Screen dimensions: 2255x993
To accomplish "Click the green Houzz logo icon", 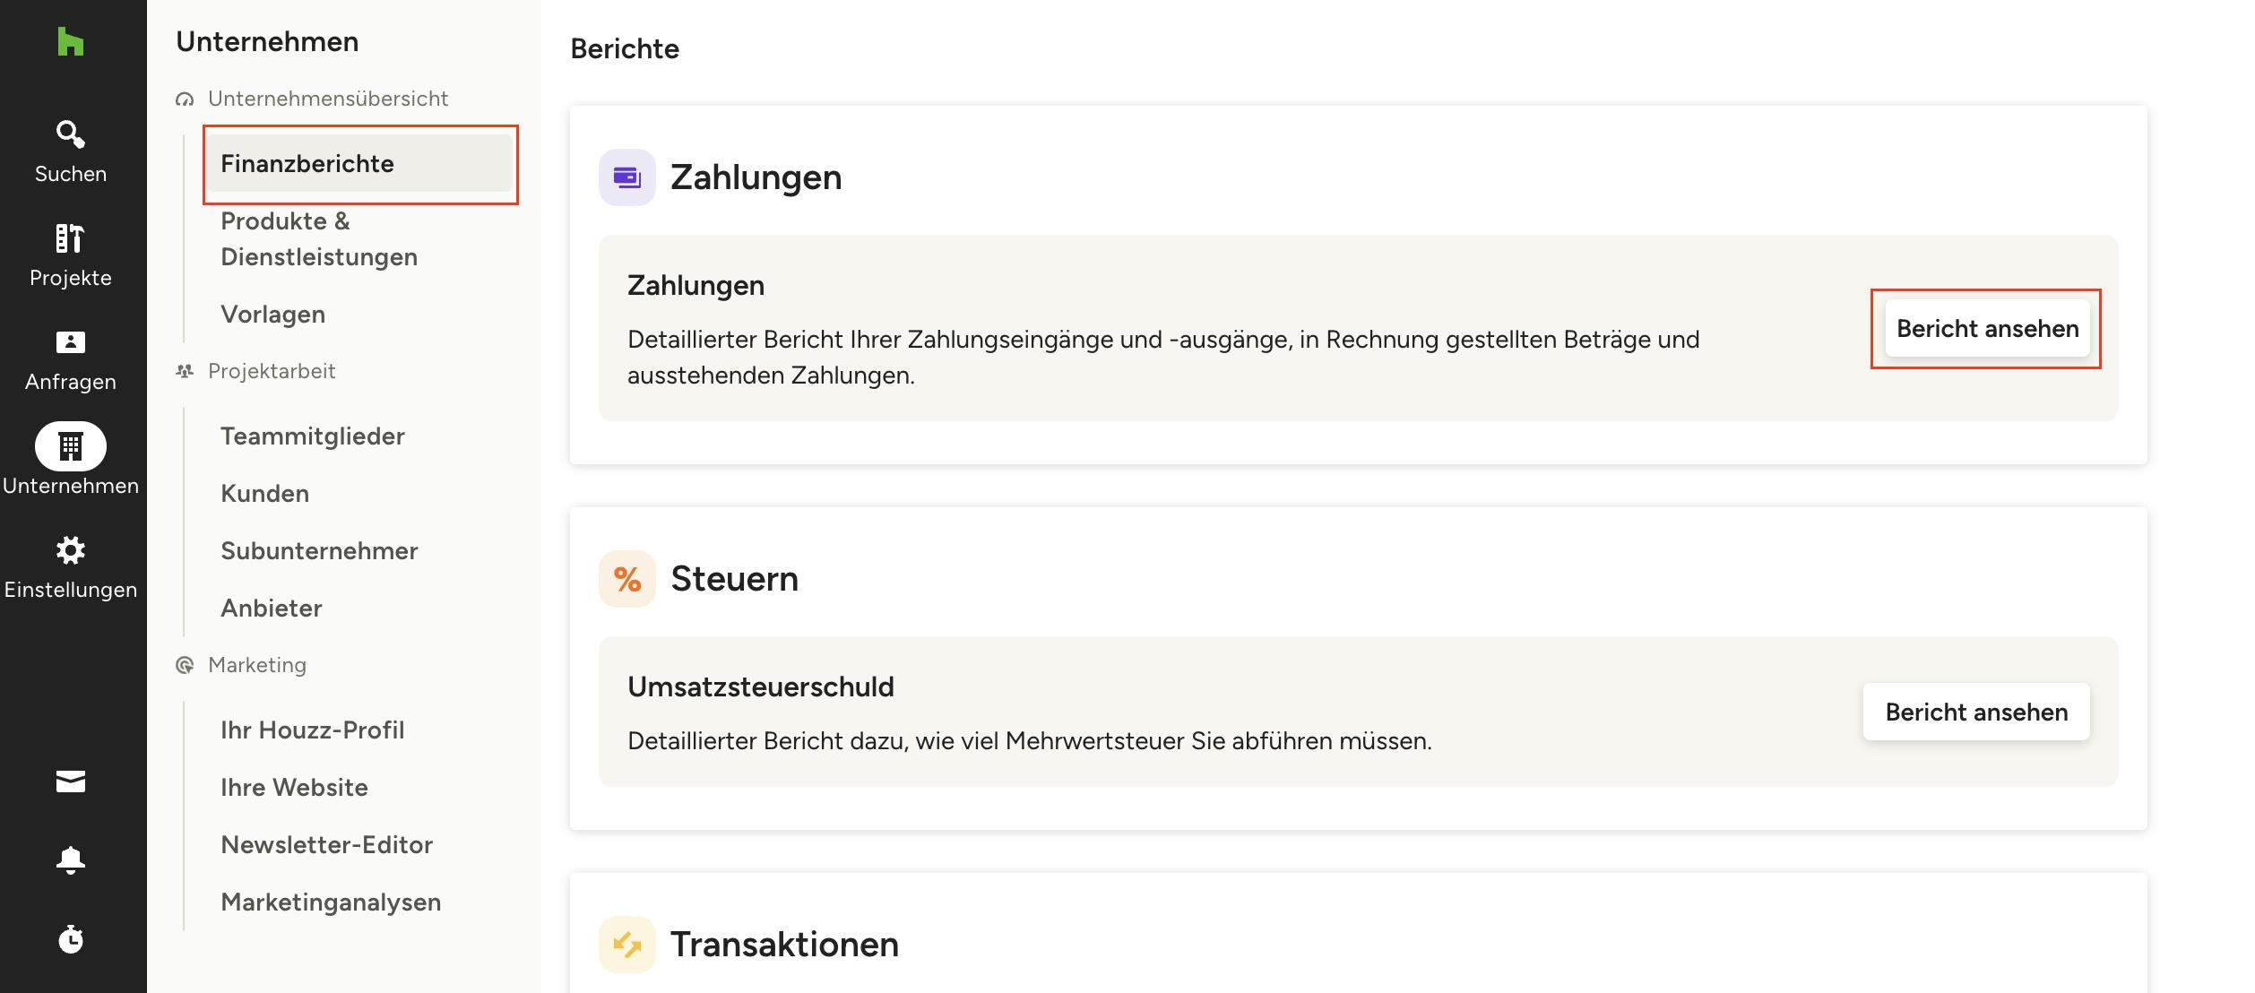I will tap(70, 41).
